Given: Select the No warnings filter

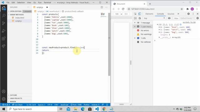Looking at the screenshot, I should point(143,34).
